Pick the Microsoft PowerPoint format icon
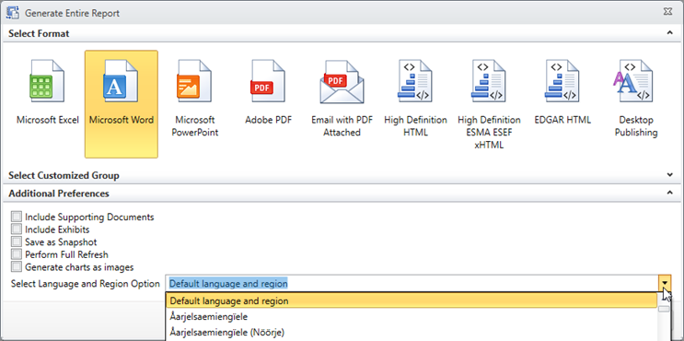The height and width of the screenshot is (341, 684). tap(194, 82)
